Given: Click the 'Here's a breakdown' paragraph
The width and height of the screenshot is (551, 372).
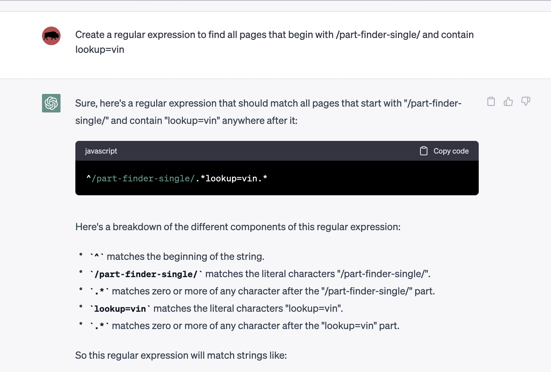Looking at the screenshot, I should 238,227.
